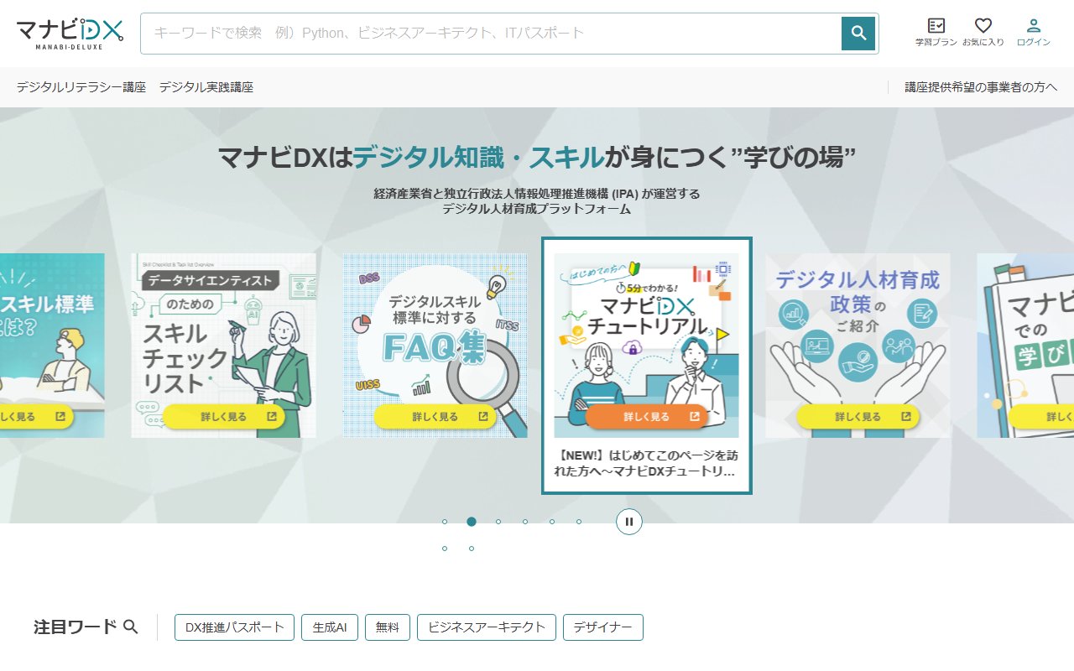
Task: Open 講座提供希望の事業者の方へ link
Action: (981, 87)
